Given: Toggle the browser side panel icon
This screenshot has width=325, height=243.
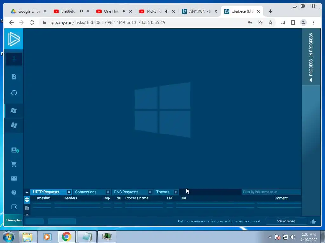Looking at the screenshot, I should click(x=293, y=22).
